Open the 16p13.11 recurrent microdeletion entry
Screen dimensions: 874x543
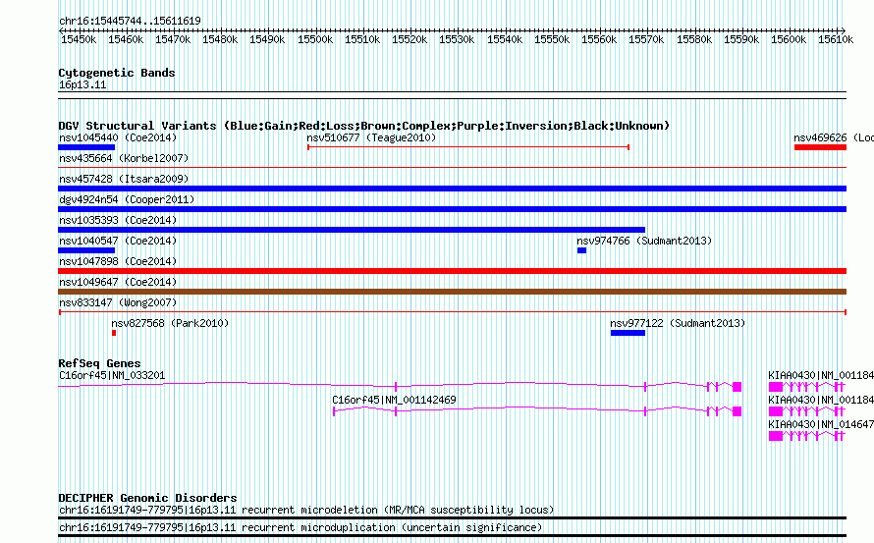tap(306, 511)
